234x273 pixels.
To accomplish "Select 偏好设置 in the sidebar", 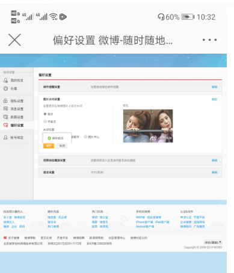I will 17,125.
